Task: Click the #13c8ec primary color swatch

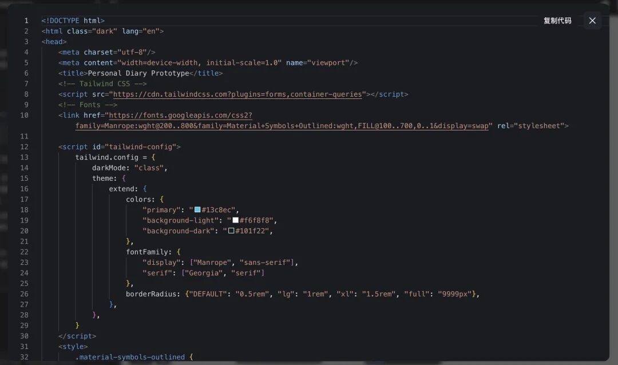Action: click(197, 210)
